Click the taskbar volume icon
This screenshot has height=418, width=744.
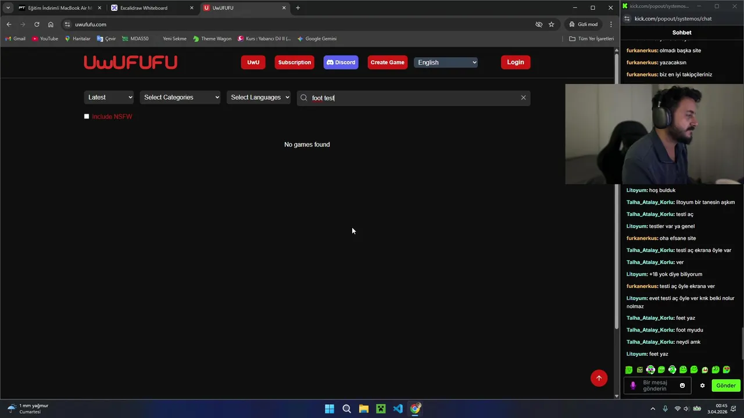point(686,409)
